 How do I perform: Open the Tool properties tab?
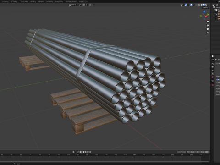click(213, 60)
